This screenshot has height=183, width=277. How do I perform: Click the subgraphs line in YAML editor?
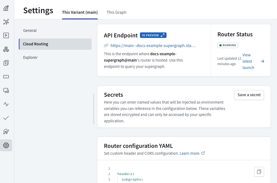(132, 179)
